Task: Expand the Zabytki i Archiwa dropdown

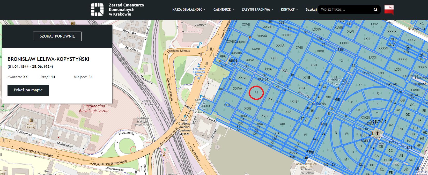Action: [257, 10]
